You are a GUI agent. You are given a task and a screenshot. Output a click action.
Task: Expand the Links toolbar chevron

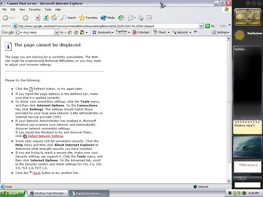point(229,25)
